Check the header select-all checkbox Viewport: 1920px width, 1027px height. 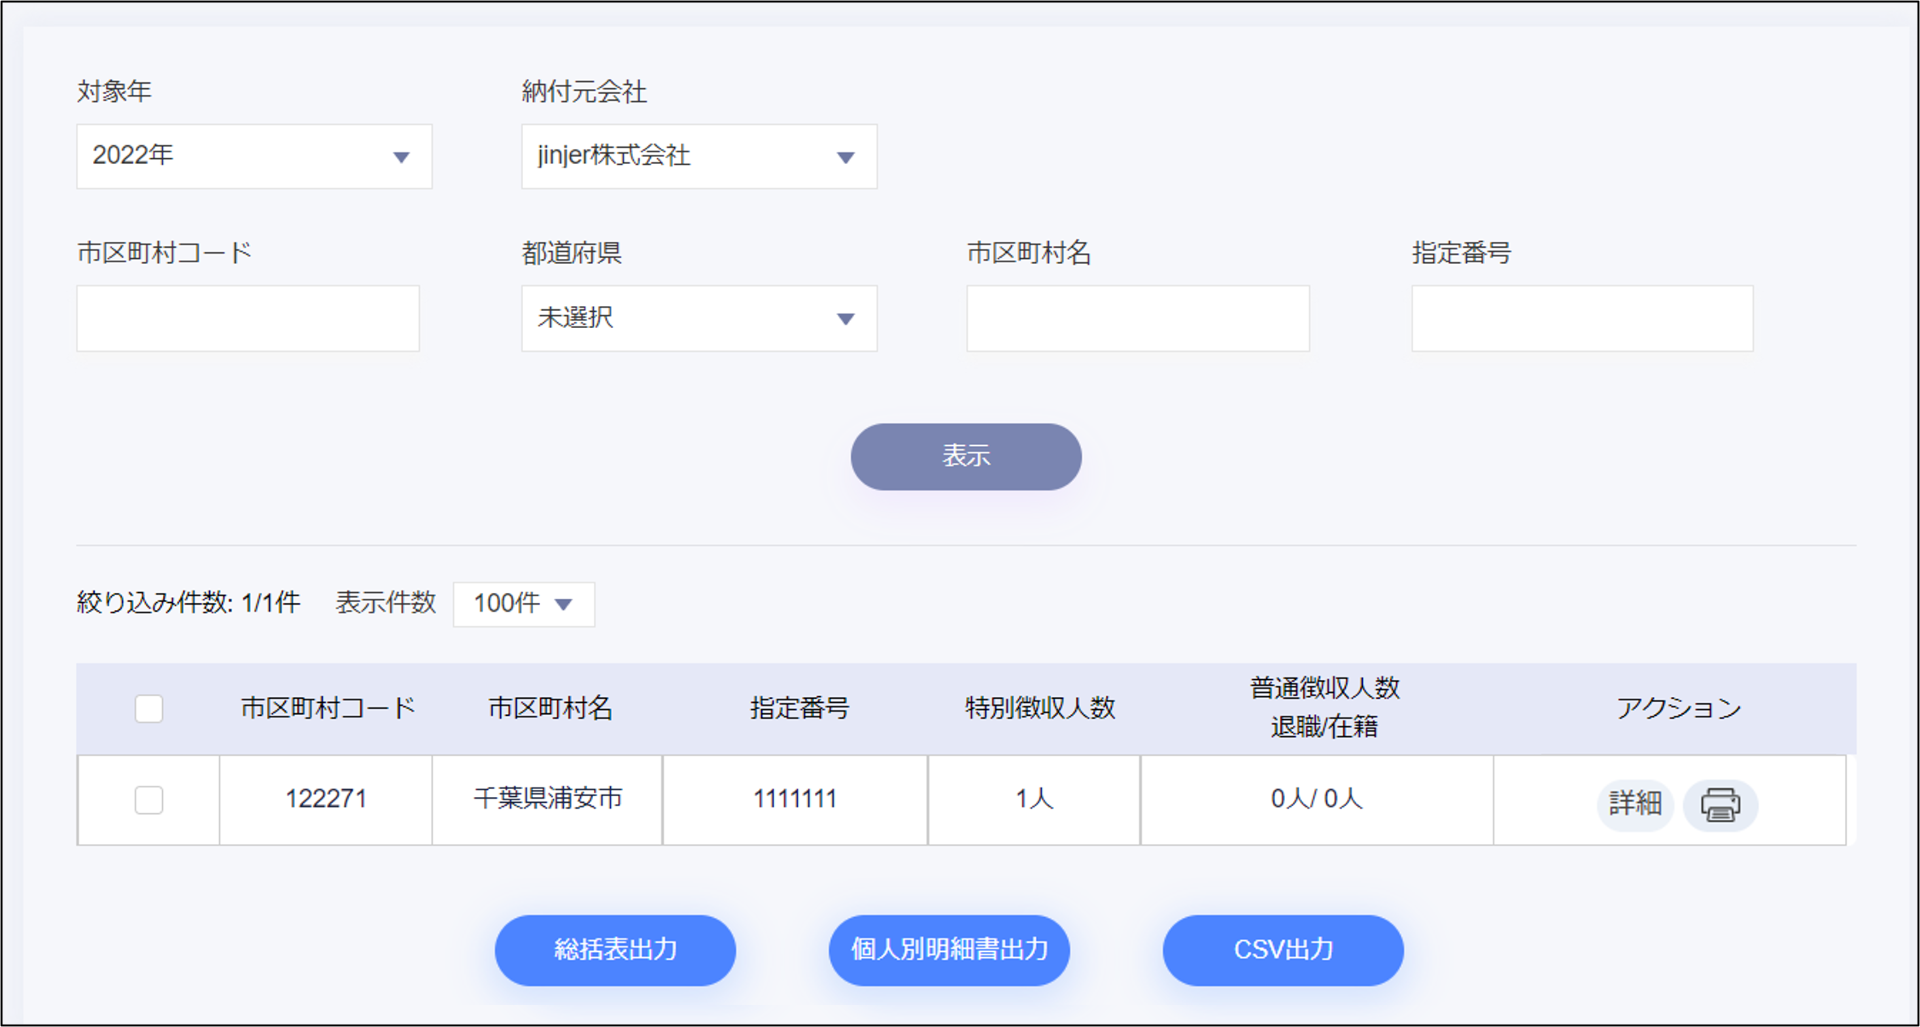point(148,708)
